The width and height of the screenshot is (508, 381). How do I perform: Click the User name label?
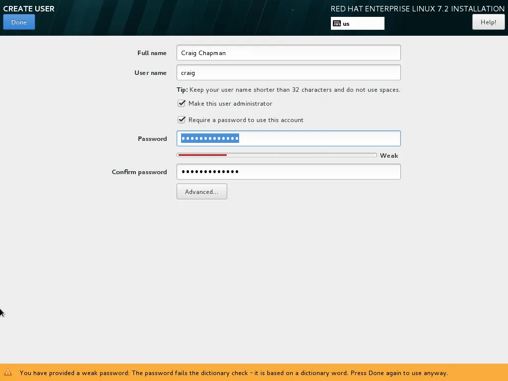(151, 72)
